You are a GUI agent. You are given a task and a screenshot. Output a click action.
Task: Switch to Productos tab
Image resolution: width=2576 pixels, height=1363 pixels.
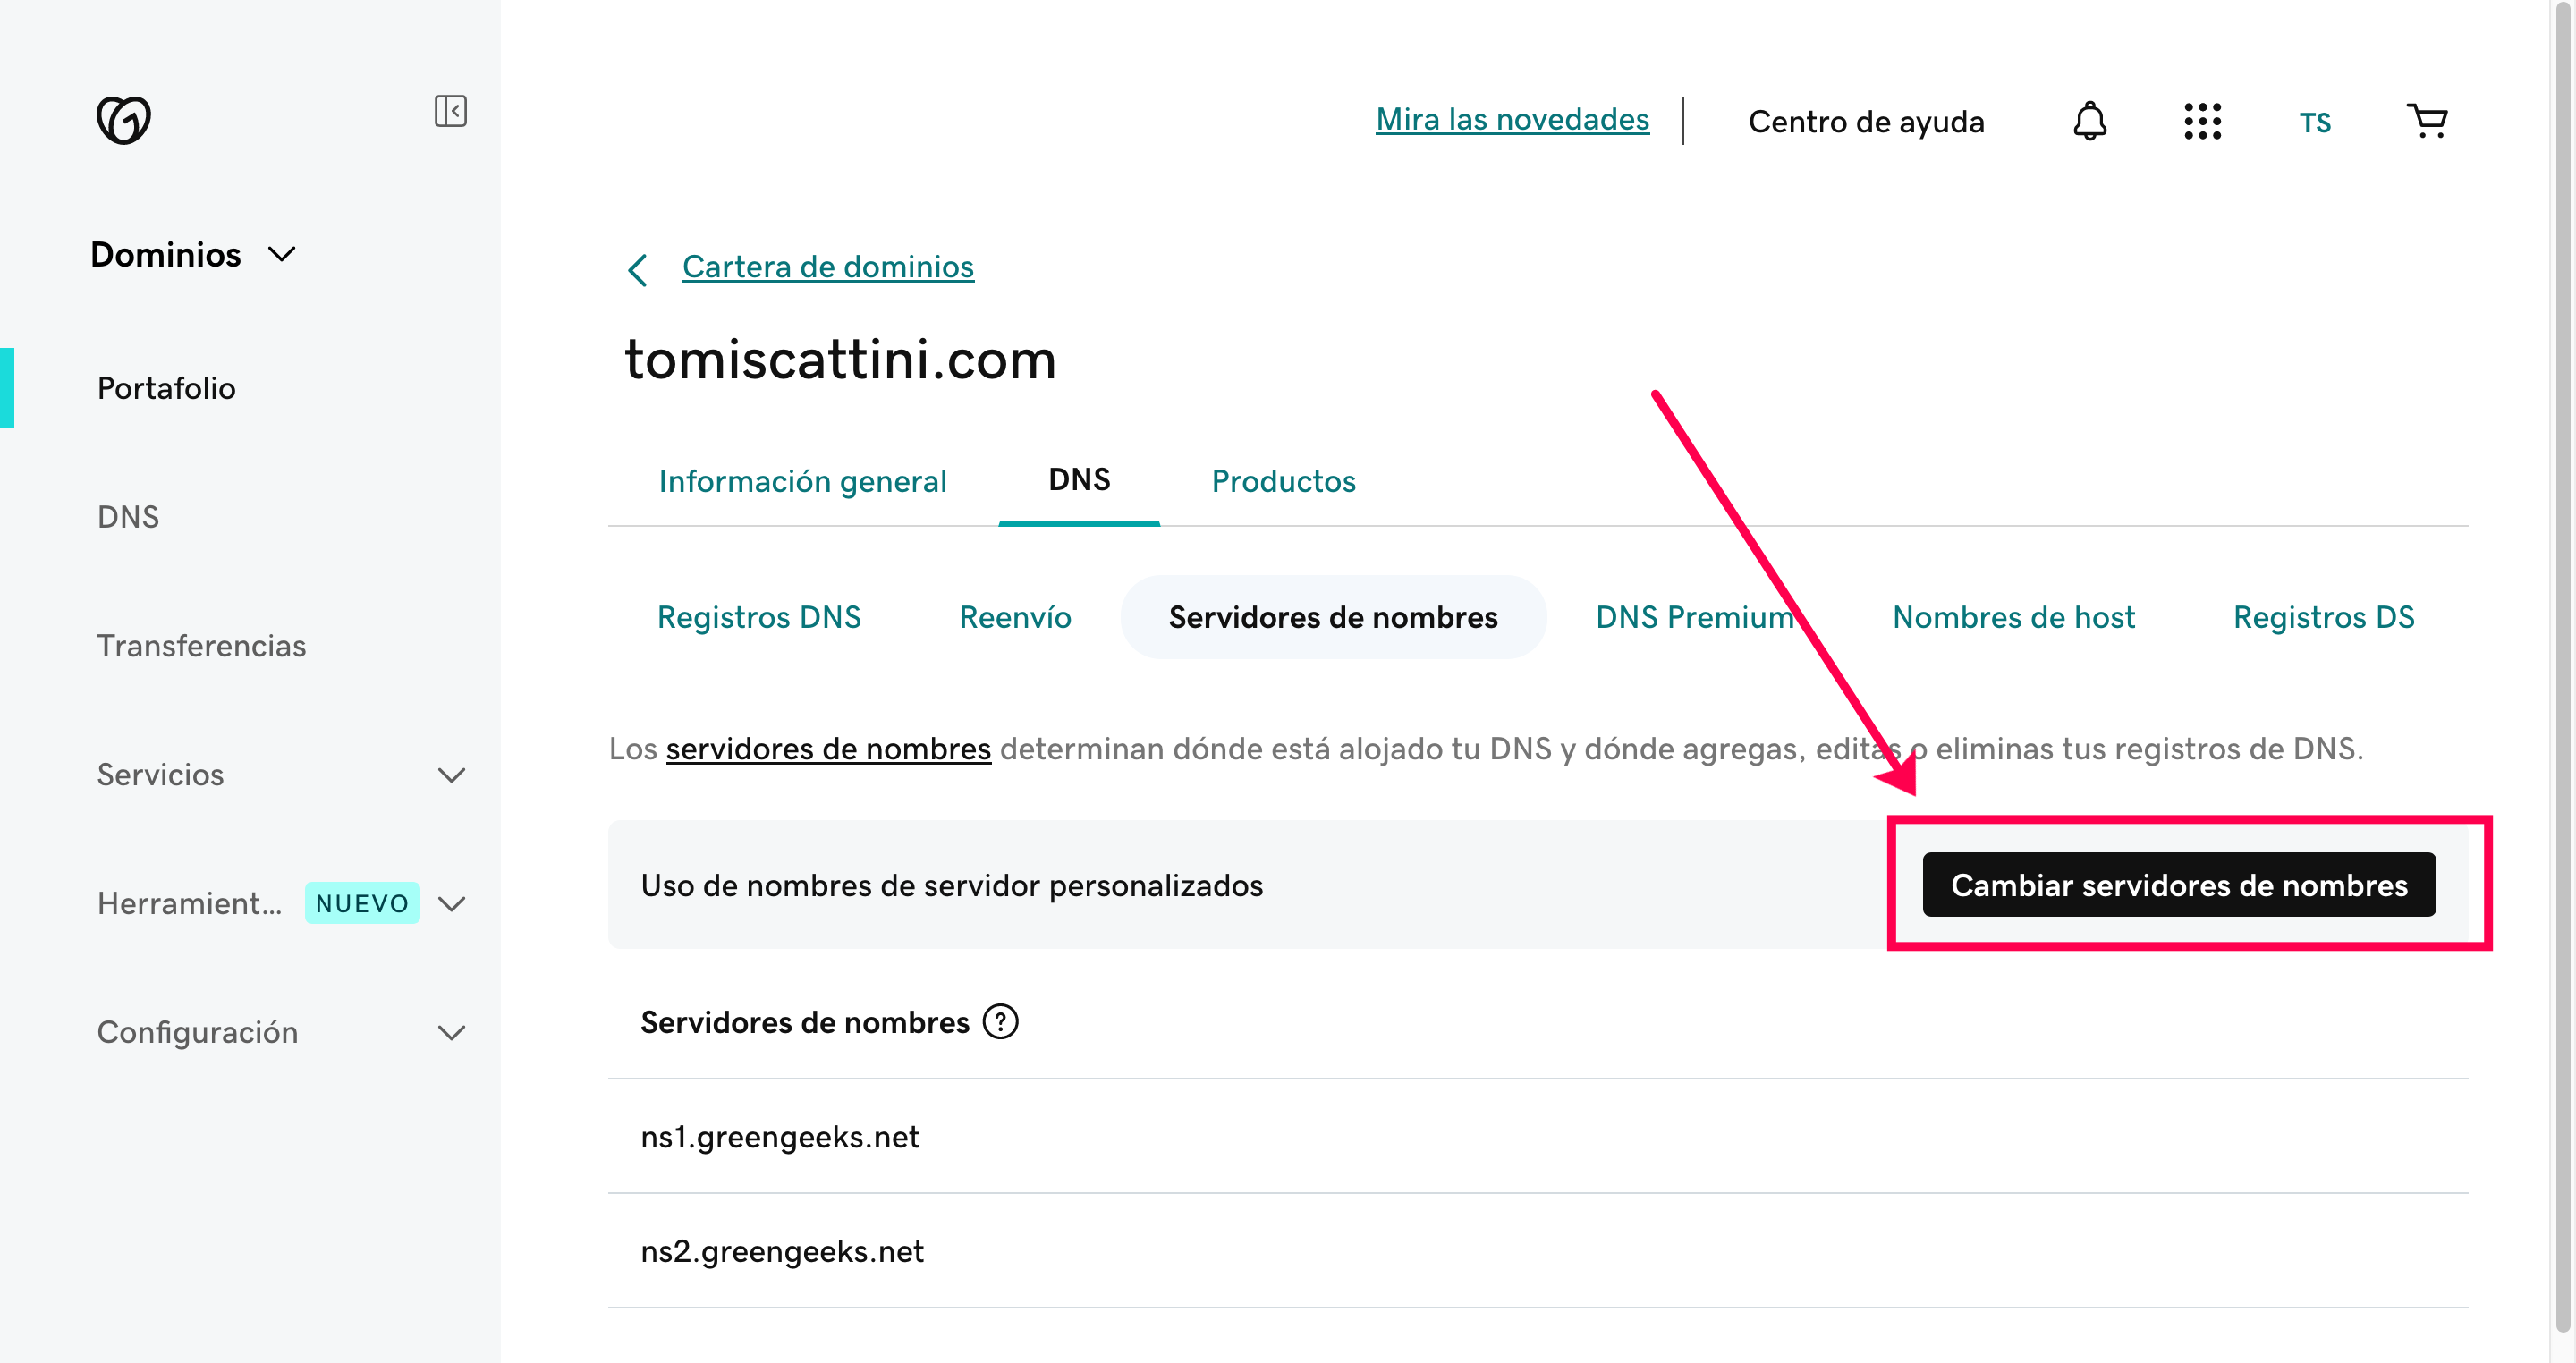pyautogui.click(x=1283, y=481)
